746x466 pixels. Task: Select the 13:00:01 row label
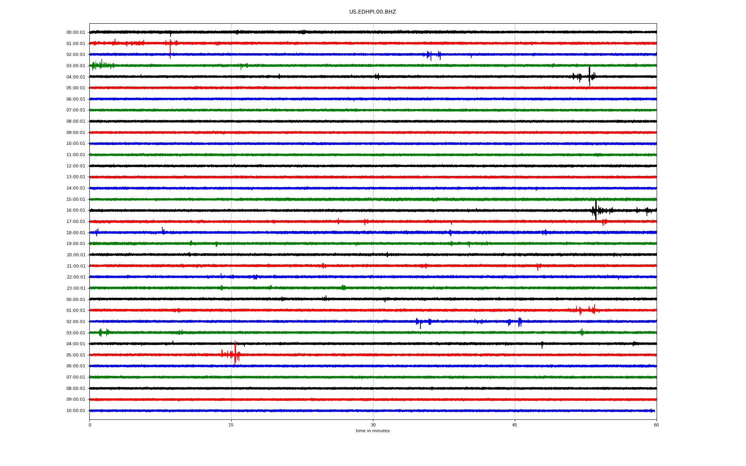click(x=76, y=177)
